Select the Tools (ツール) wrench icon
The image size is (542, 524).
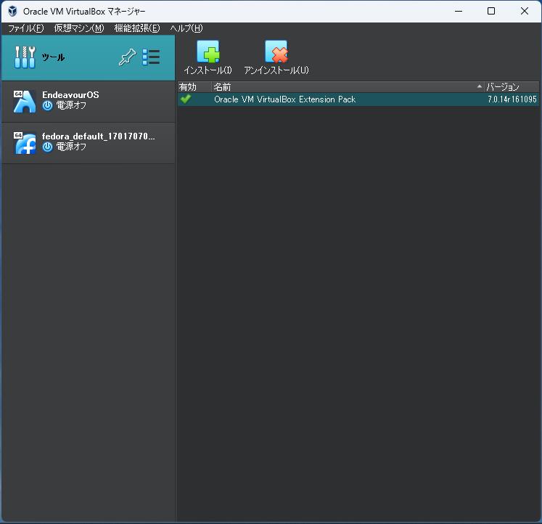coord(25,57)
